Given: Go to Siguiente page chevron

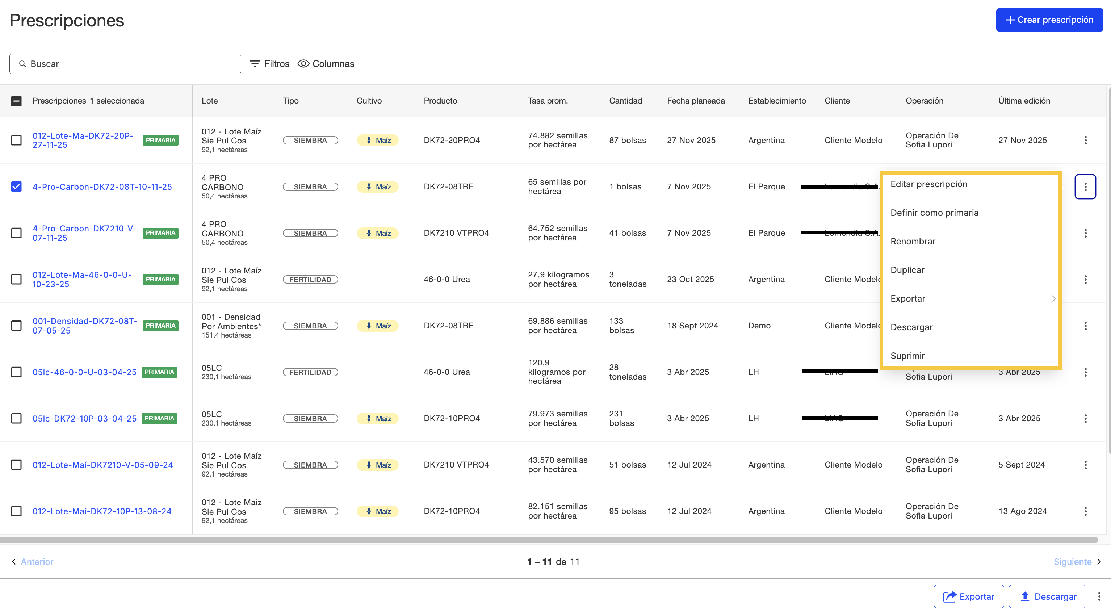Looking at the screenshot, I should tap(1099, 562).
